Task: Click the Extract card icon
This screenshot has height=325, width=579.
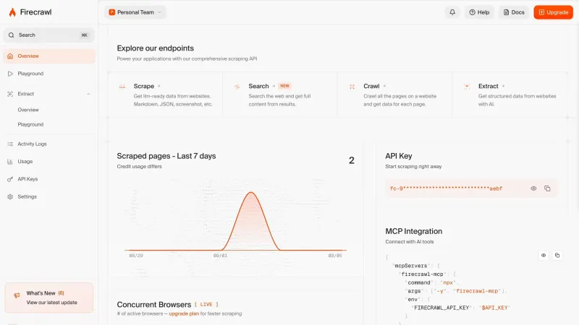Action: pyautogui.click(x=467, y=87)
